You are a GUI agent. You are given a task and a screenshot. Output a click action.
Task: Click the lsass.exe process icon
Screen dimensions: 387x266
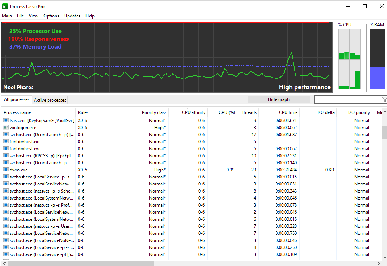[x=6, y=120]
